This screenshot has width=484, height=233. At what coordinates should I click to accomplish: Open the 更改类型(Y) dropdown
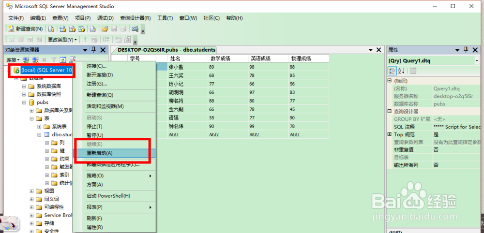click(62, 40)
